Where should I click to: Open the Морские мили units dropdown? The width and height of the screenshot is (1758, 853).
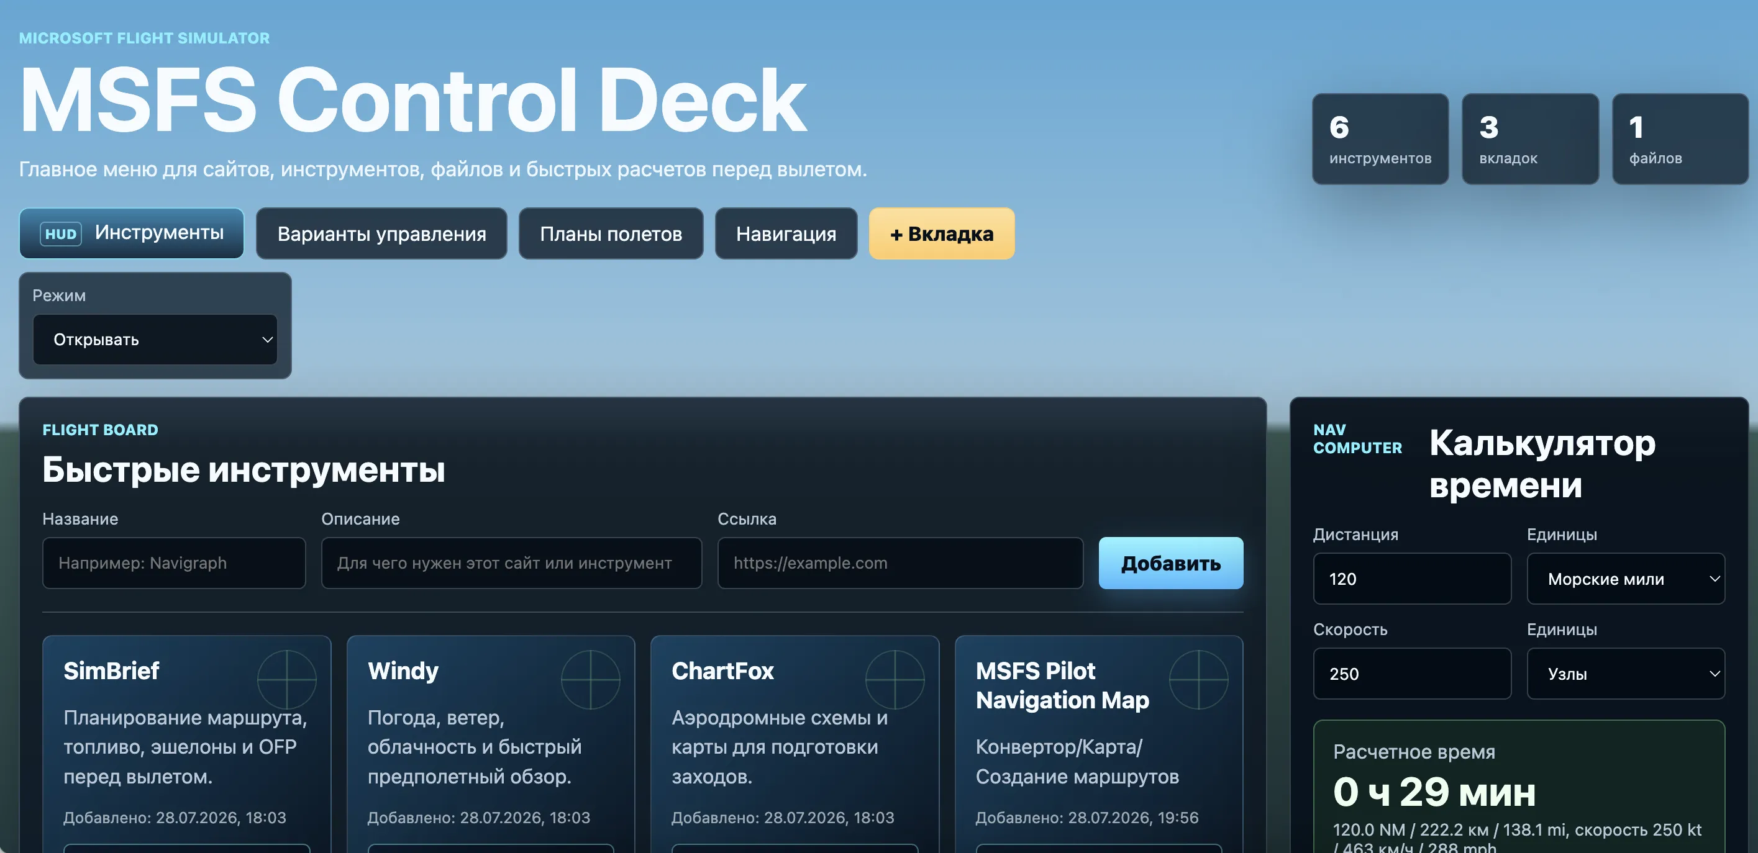click(x=1626, y=578)
